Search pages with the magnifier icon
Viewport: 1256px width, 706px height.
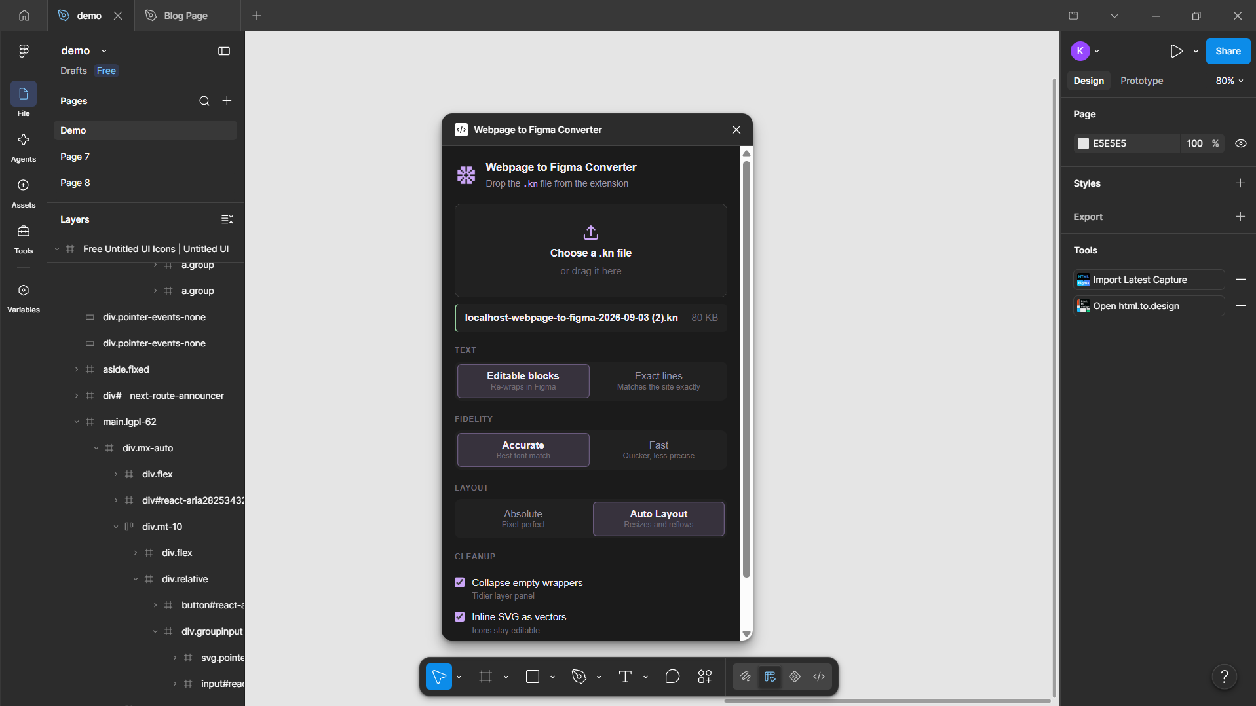click(204, 101)
